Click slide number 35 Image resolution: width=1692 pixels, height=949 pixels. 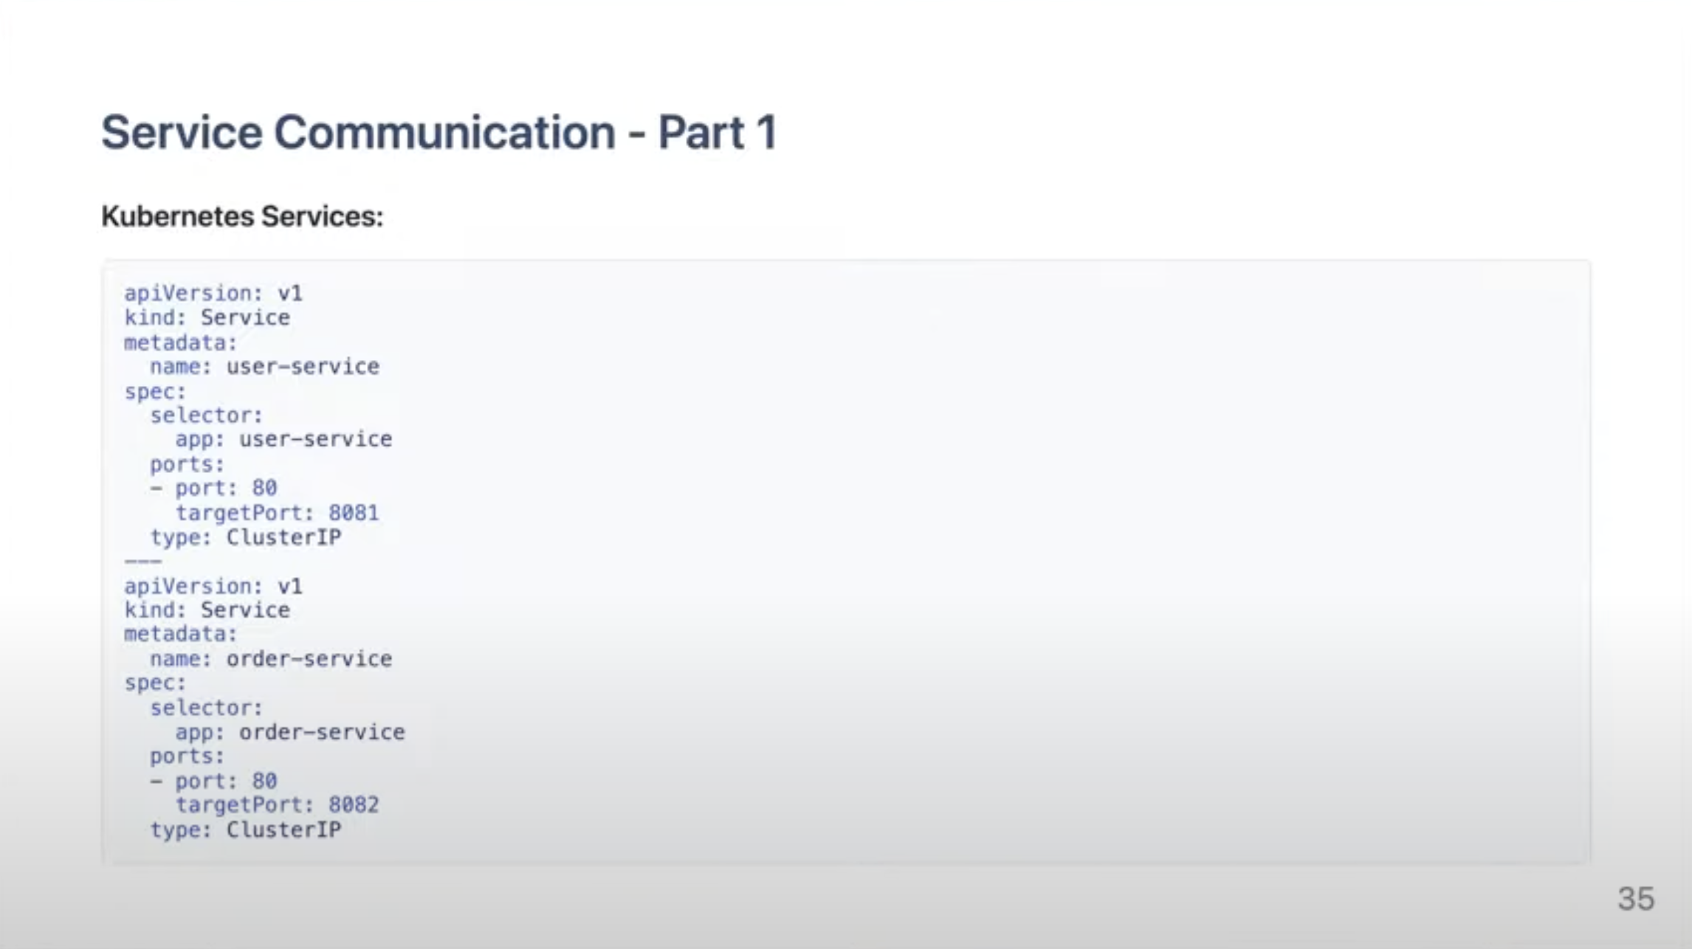click(x=1635, y=899)
